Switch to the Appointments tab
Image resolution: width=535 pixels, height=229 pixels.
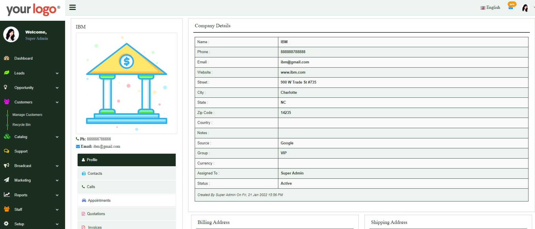coord(127,200)
